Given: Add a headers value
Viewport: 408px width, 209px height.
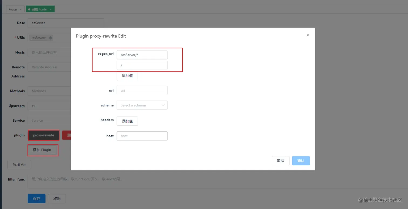Looking at the screenshot, I should 127,121.
